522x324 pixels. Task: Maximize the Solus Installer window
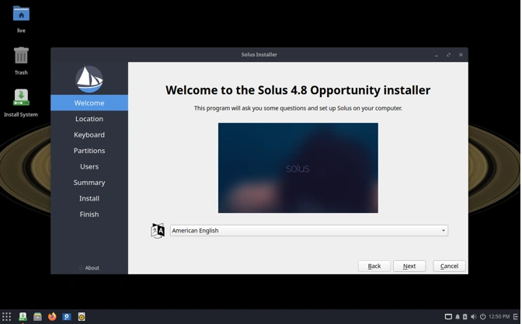pyautogui.click(x=448, y=55)
